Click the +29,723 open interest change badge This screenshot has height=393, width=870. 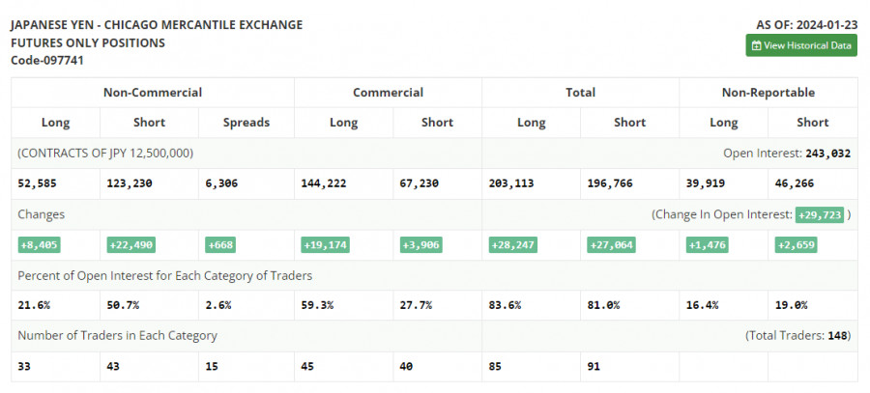tap(819, 214)
